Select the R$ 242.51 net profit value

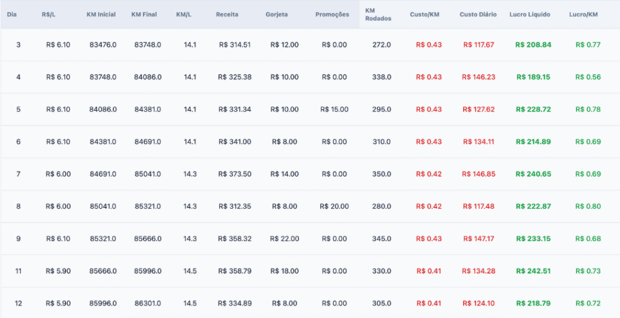533,271
